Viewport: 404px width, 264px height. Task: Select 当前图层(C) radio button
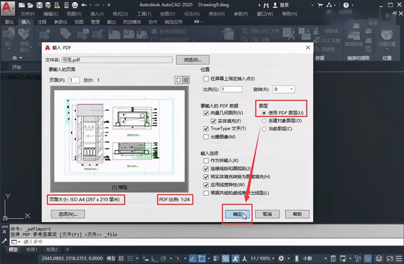pyautogui.click(x=264, y=129)
